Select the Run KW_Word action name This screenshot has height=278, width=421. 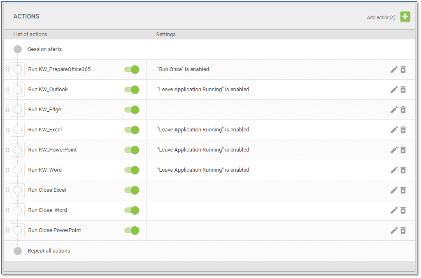point(45,170)
